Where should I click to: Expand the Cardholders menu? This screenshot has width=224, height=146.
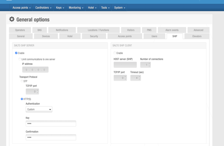click(43, 8)
